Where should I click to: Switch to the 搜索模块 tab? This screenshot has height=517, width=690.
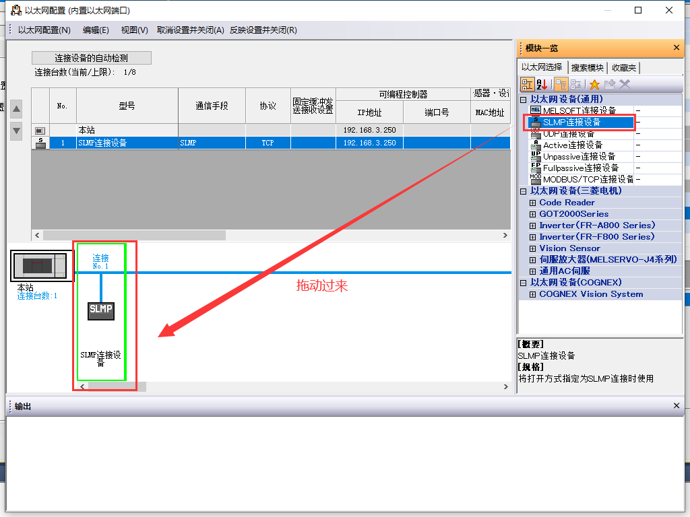click(587, 68)
